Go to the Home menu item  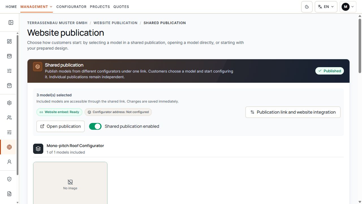11,7
